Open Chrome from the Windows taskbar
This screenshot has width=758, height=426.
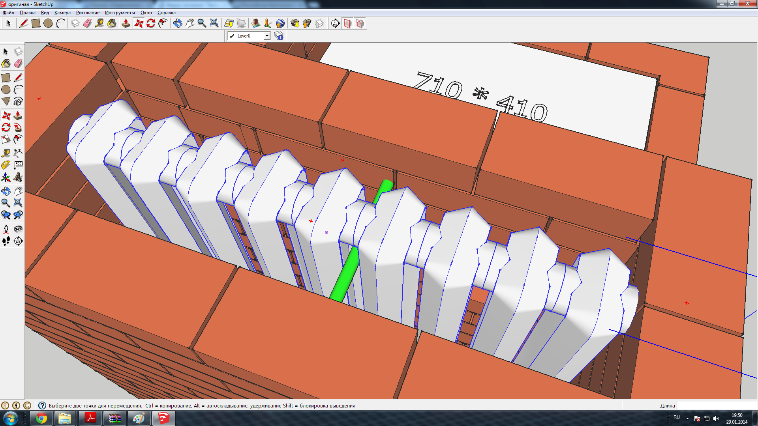(x=41, y=418)
